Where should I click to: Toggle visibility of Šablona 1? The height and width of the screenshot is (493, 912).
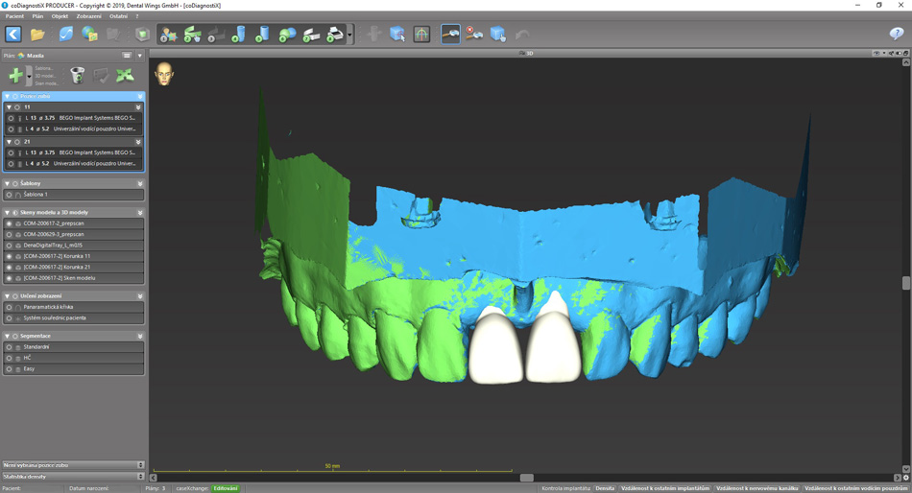(10, 195)
